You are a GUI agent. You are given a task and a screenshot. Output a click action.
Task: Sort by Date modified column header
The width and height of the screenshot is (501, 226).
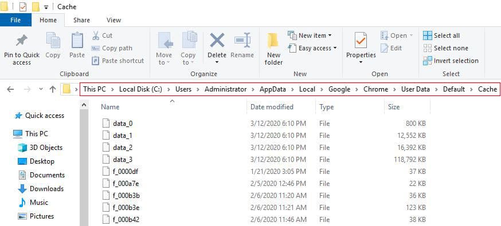272,107
